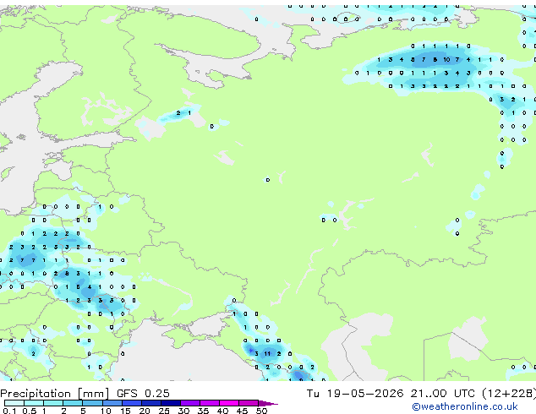This screenshot has width=536, height=414.
Task: Select the date 'Tu 19-05-2026' text
Action: (355, 394)
